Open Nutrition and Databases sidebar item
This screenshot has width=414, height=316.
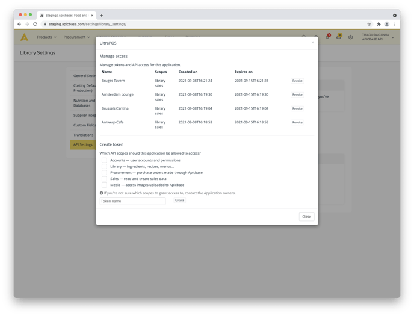pyautogui.click(x=84, y=103)
